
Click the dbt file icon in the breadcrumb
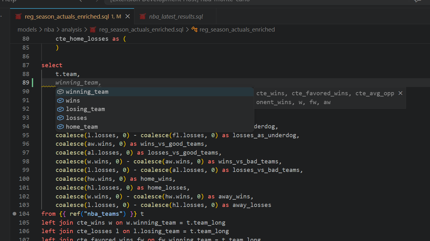click(x=93, y=30)
